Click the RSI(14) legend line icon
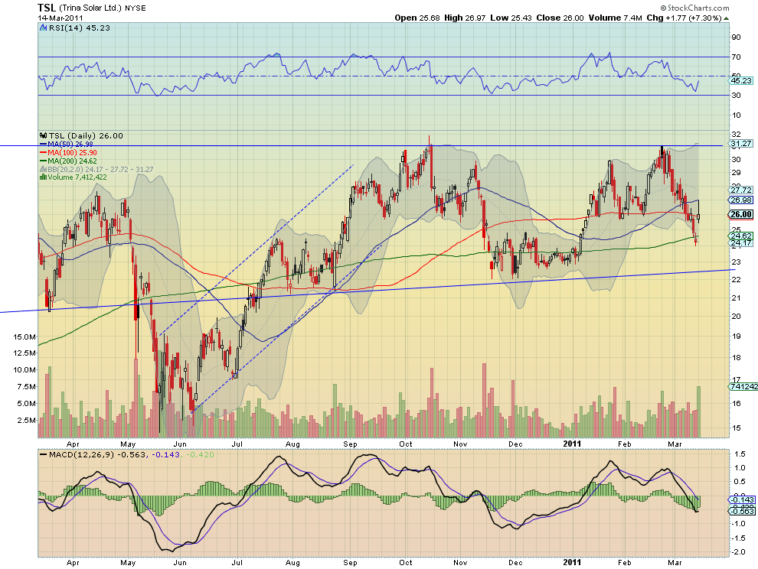 click(44, 28)
